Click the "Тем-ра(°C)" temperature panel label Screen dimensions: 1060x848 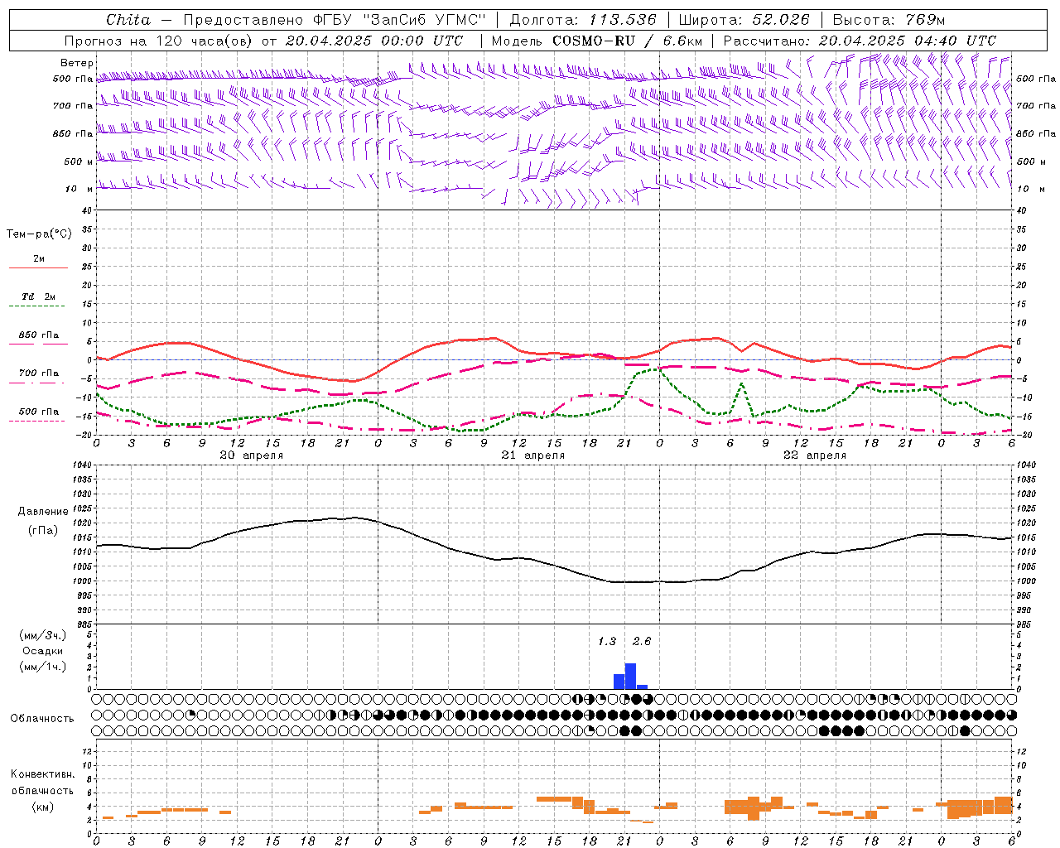[39, 234]
